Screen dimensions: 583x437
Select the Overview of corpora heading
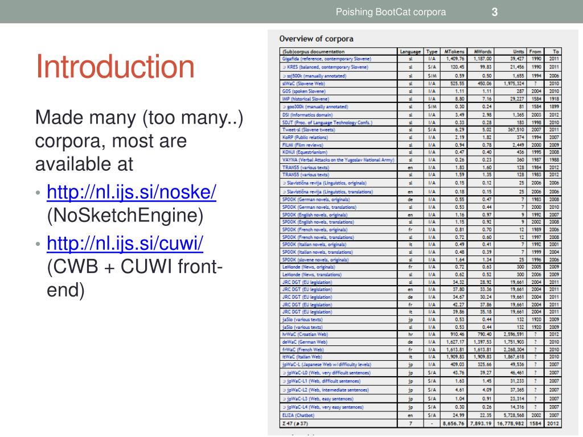316,39
